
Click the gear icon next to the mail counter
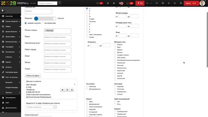coord(108,3)
